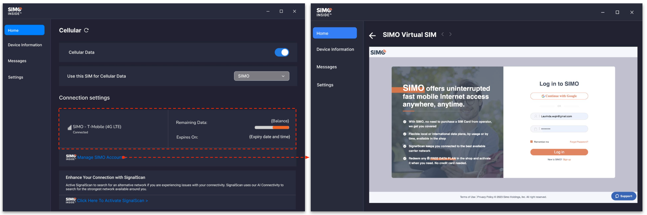Screen dimensions: 647x215
Task: Click the {Balance} value text
Action: (x=280, y=121)
